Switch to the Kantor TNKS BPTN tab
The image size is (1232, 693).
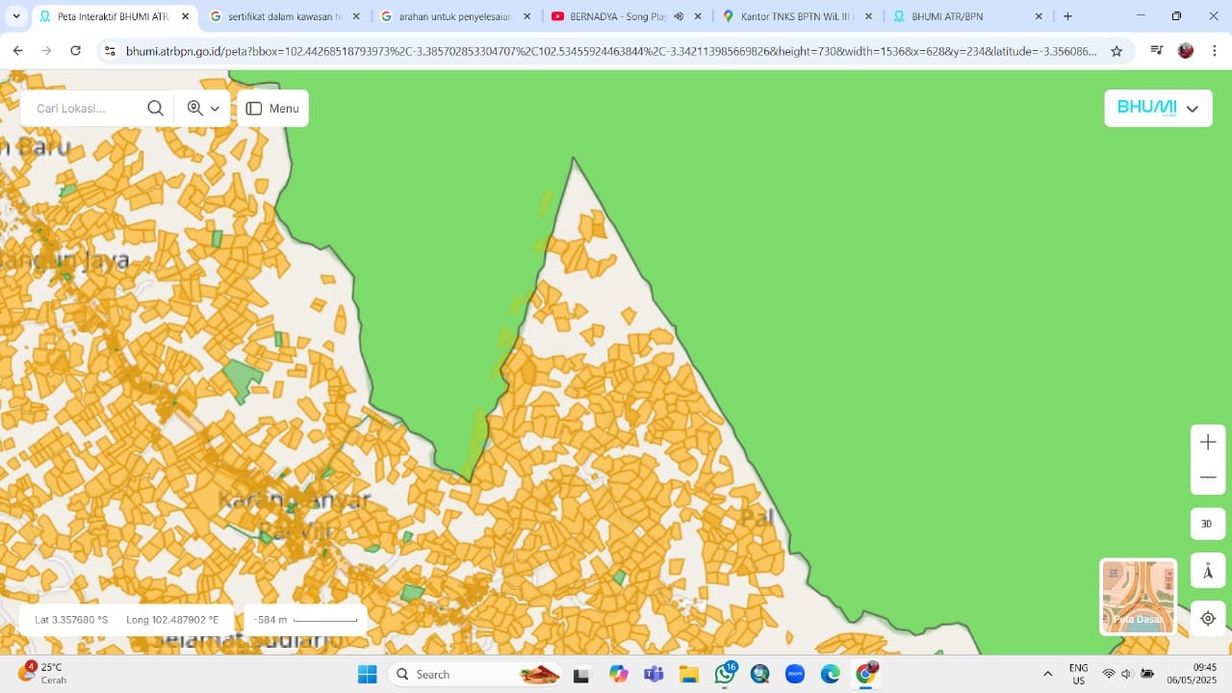pyautogui.click(x=797, y=16)
